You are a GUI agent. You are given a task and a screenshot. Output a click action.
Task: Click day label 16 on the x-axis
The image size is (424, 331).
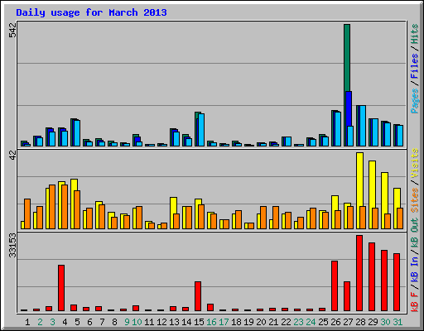(211, 322)
